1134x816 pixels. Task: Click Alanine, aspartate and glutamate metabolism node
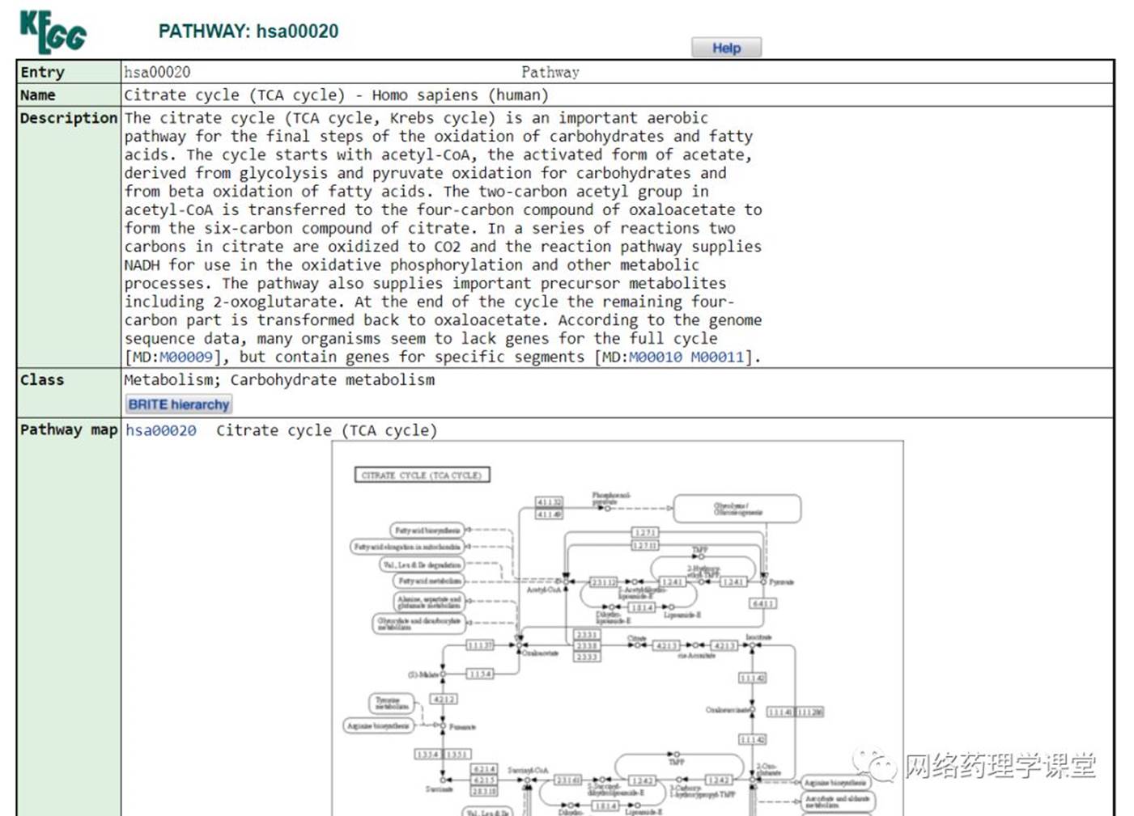tap(429, 601)
